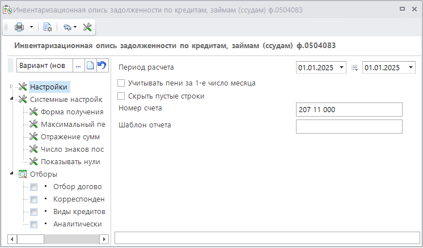Image resolution: width=423 pixels, height=248 pixels.
Task: Click the application icon in title bar
Action: click(7, 10)
